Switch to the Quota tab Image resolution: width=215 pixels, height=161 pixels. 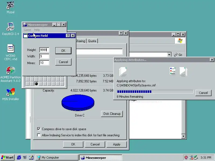coord(92,41)
